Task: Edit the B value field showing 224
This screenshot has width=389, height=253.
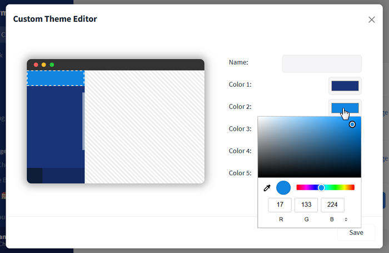Action: [x=332, y=205]
